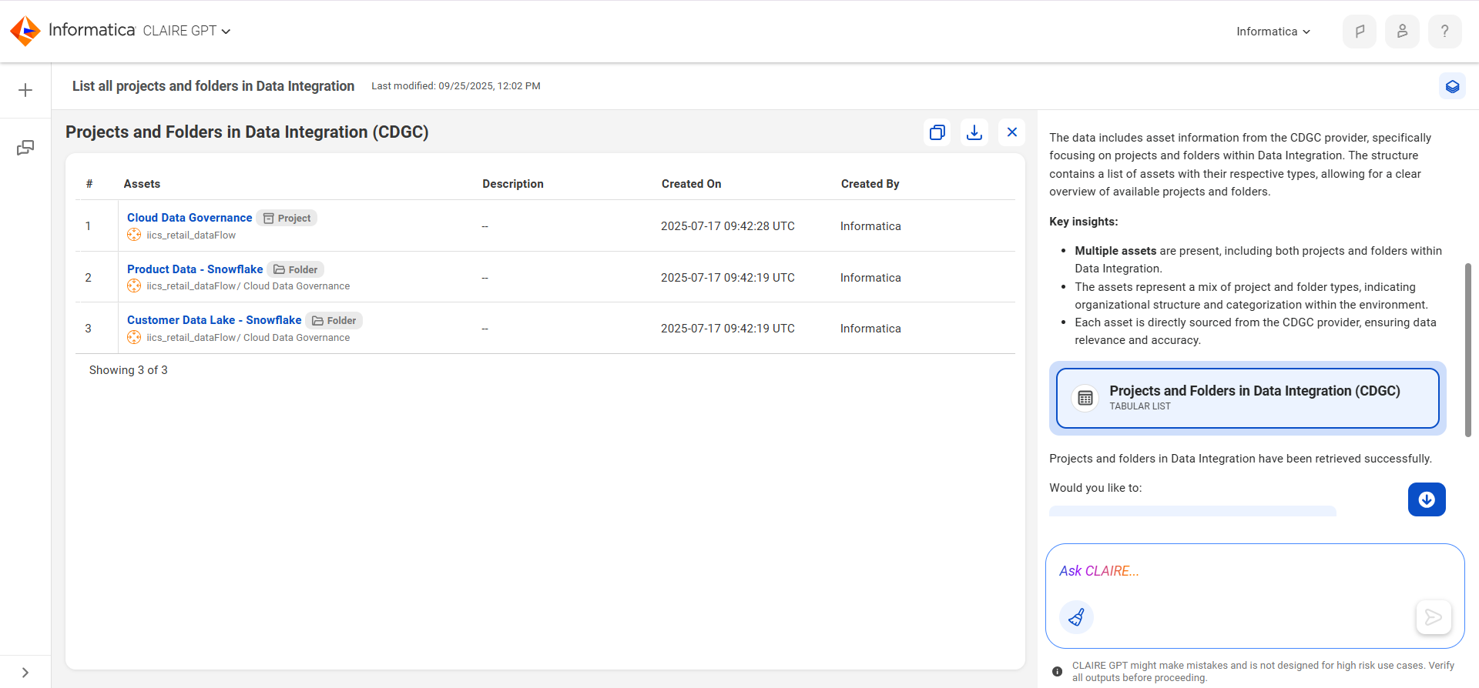Open the Cloud Data Governance link

tap(189, 218)
